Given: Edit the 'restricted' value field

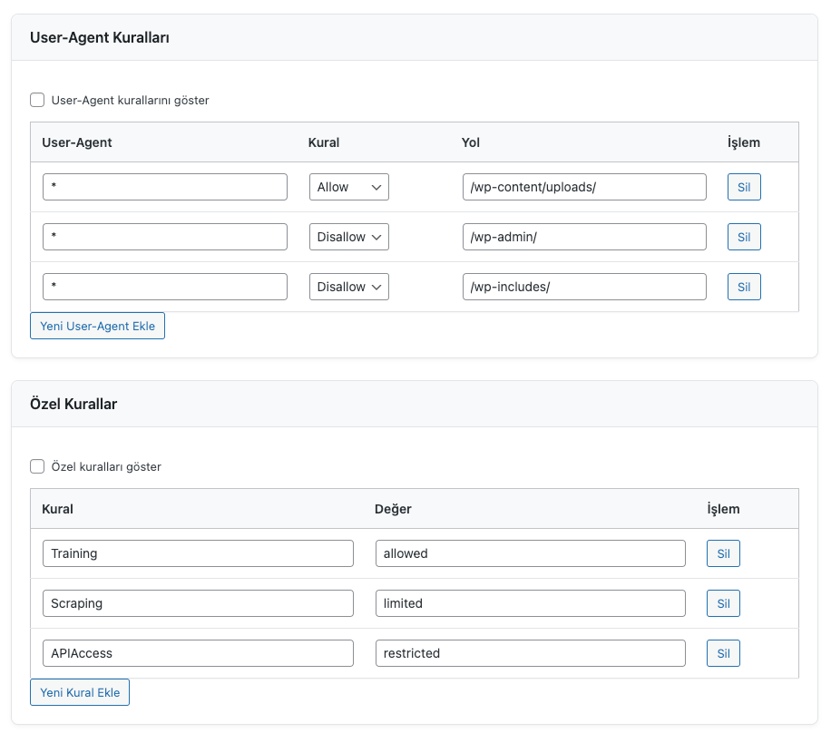Looking at the screenshot, I should click(x=531, y=653).
